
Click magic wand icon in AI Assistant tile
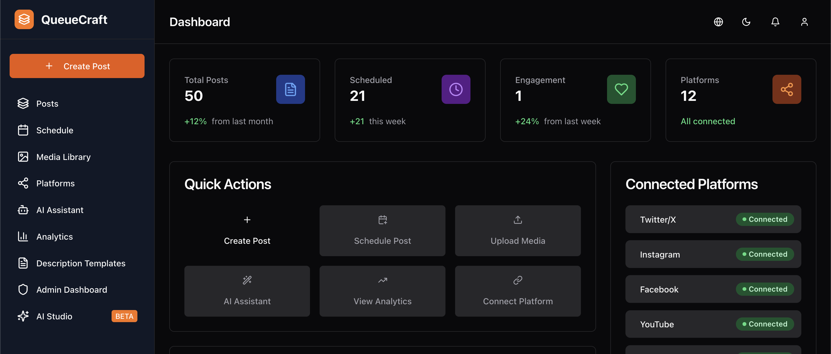click(x=247, y=280)
